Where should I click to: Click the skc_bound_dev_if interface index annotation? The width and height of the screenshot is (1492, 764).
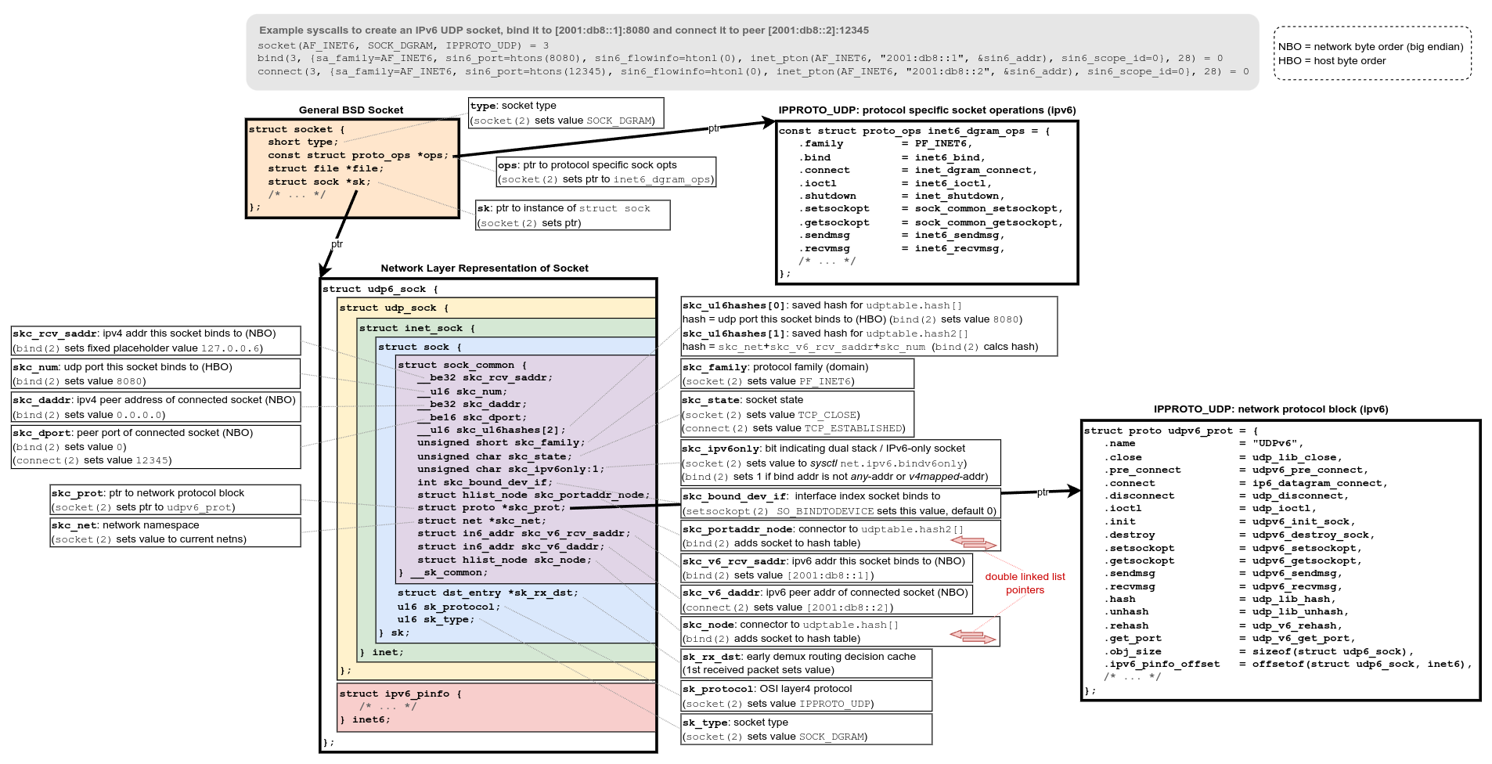coord(840,503)
